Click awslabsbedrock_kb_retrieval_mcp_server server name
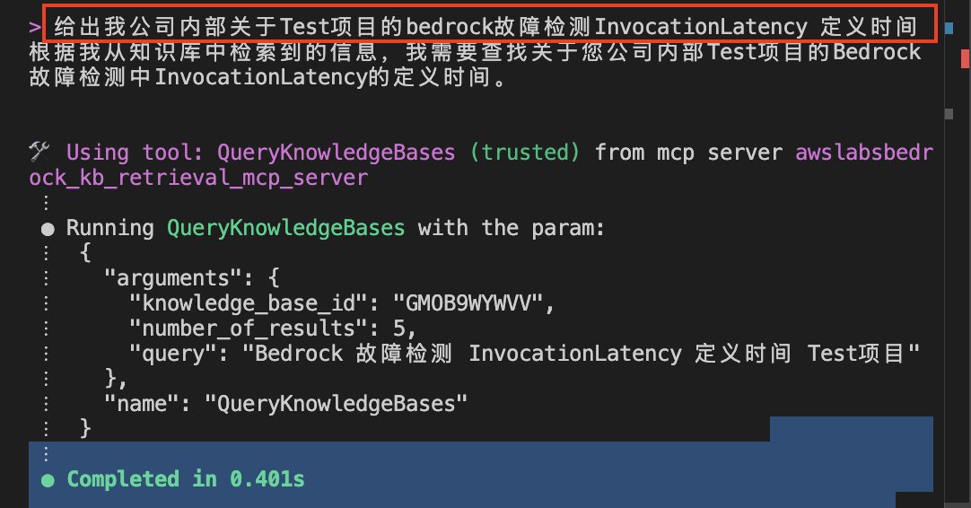 [x=480, y=165]
